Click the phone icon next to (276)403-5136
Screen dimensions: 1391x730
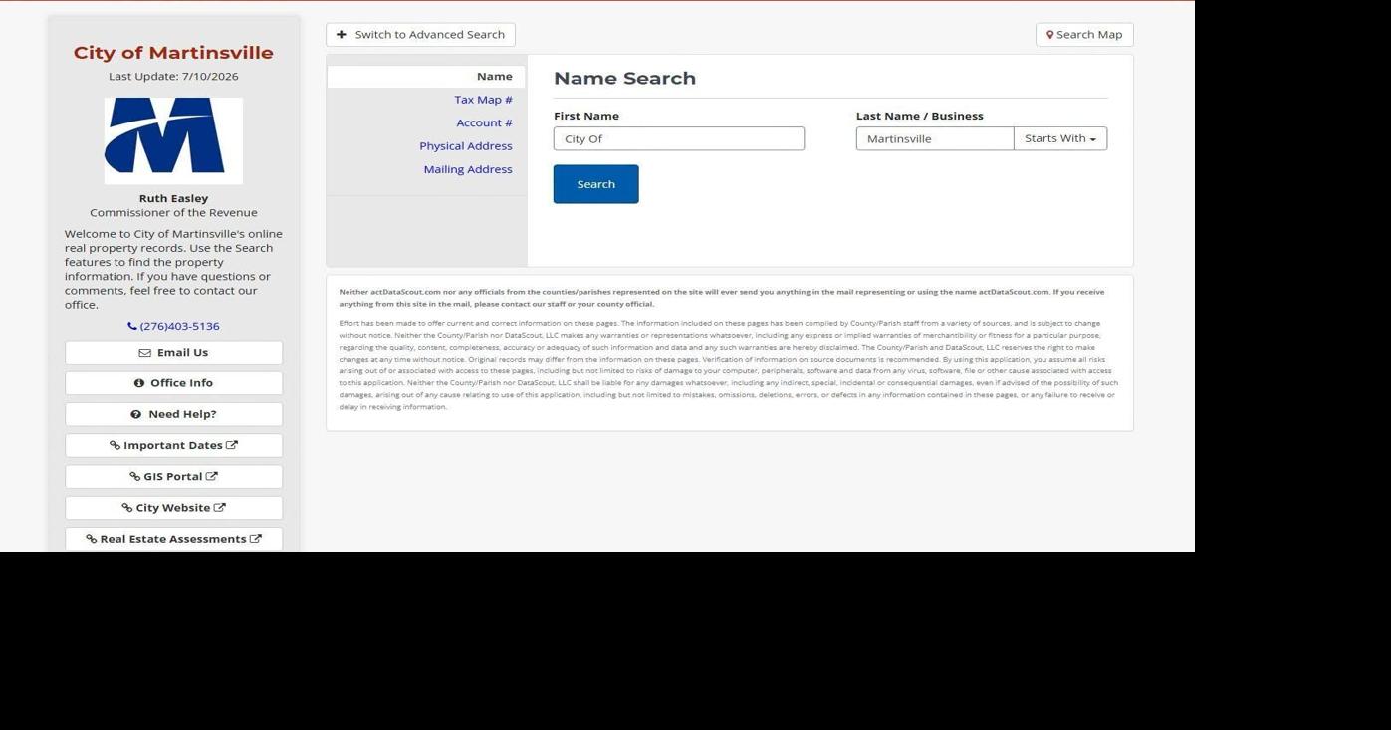coord(132,326)
